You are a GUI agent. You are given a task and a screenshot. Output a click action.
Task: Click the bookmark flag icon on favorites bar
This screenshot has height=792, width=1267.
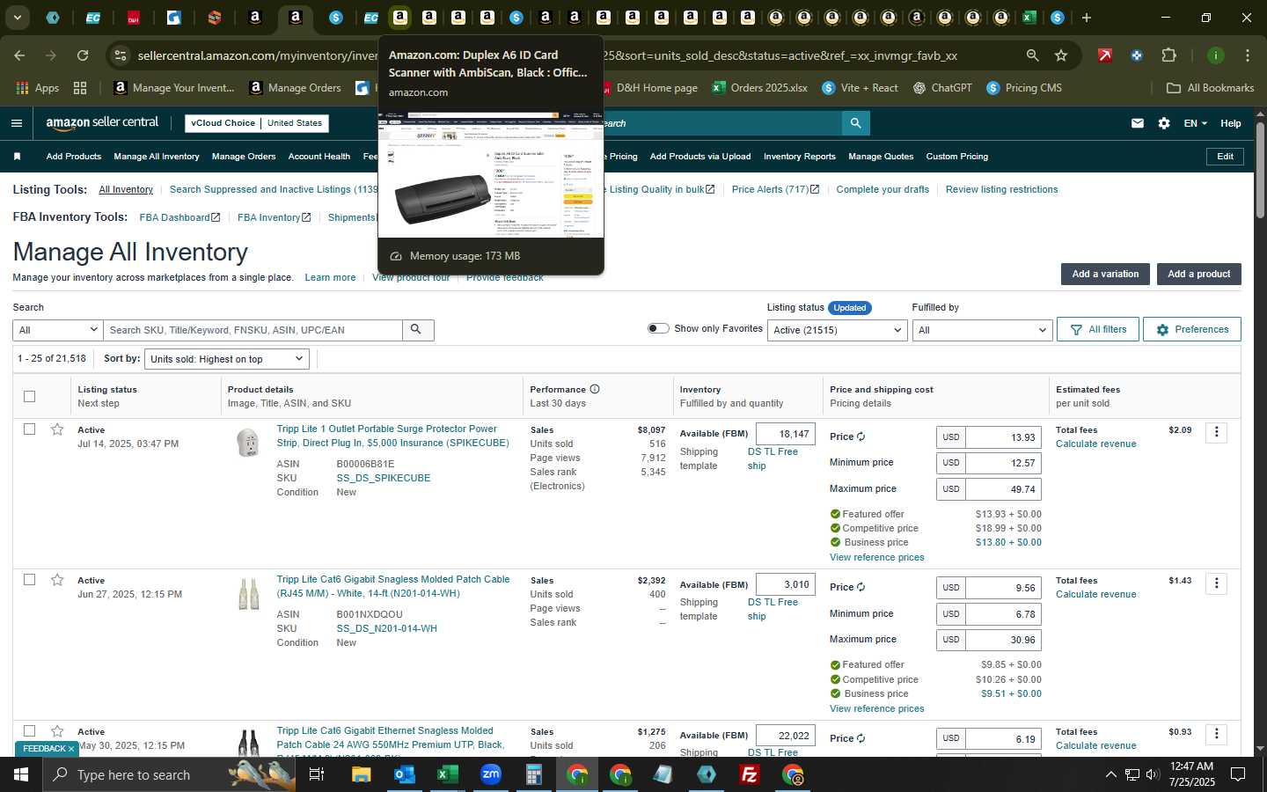[x=17, y=157]
